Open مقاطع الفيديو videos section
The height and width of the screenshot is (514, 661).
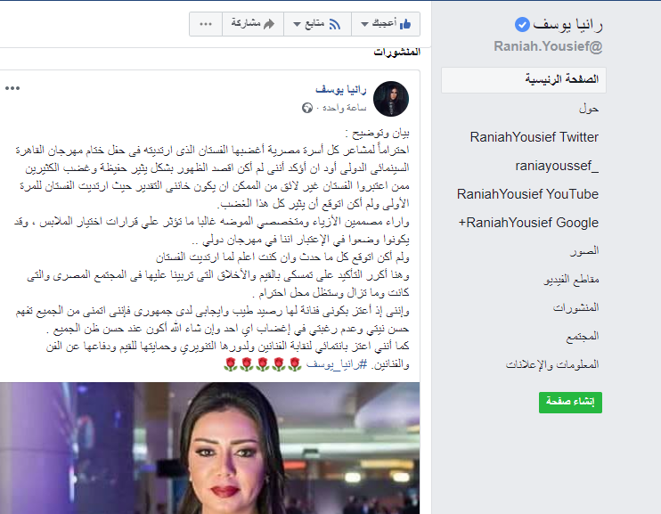click(x=571, y=280)
